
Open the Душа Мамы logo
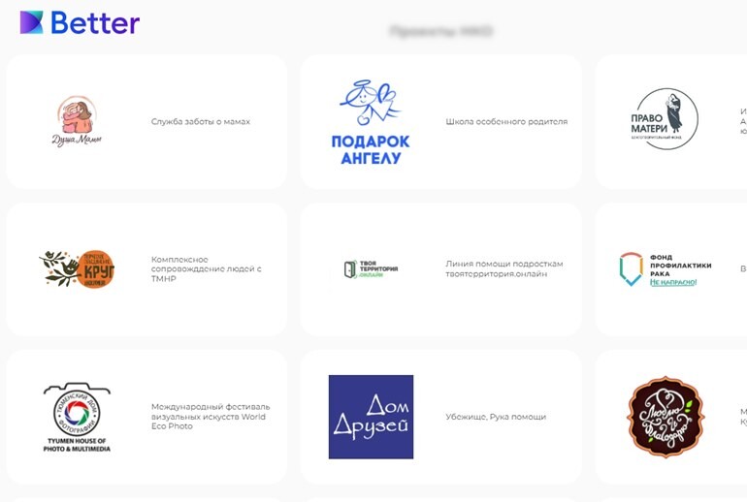77,122
